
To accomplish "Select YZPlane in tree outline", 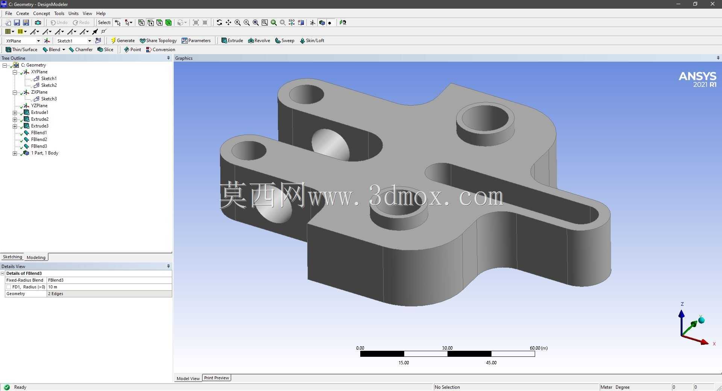I will (39, 106).
